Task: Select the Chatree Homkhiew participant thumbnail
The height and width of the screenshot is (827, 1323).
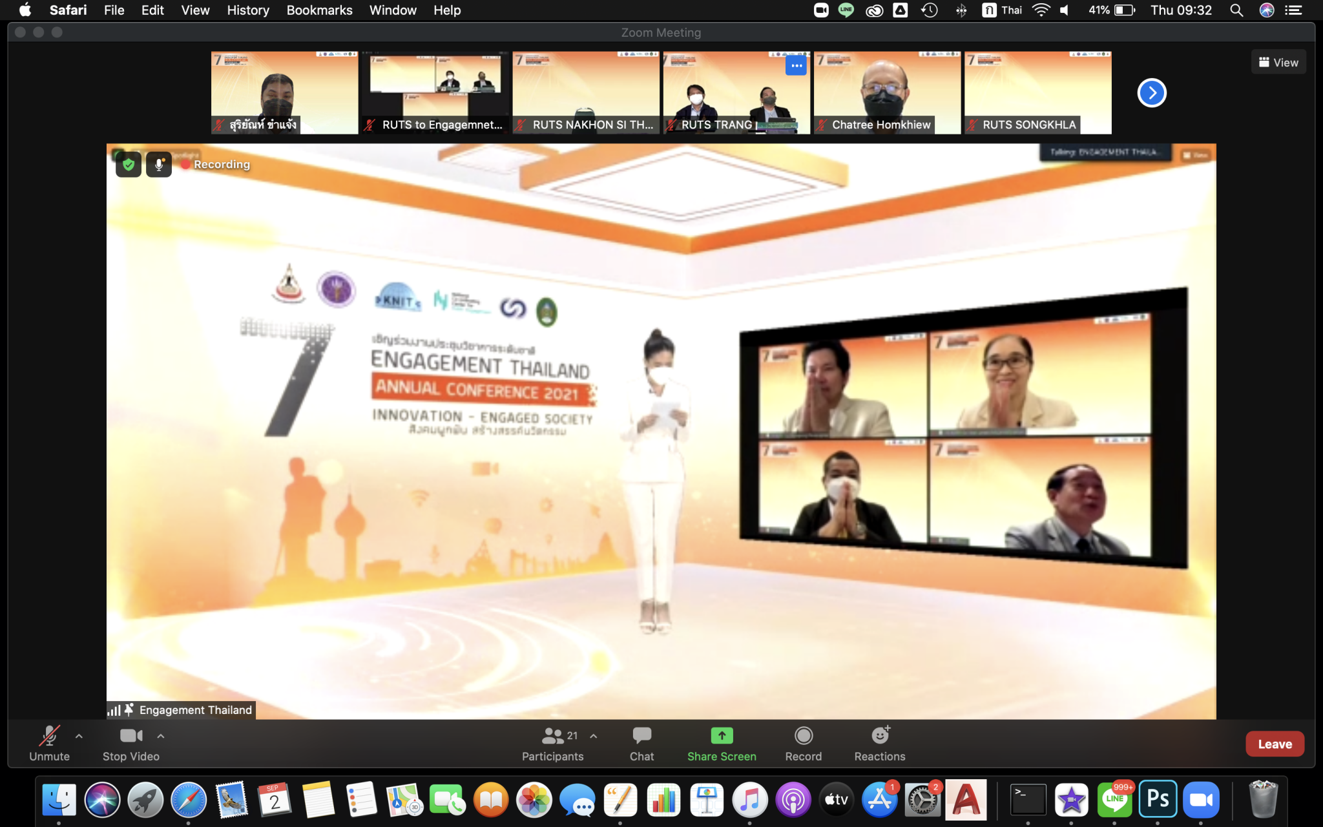Action: click(887, 93)
